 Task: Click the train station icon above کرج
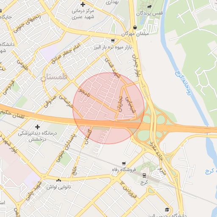tap(144, 175)
